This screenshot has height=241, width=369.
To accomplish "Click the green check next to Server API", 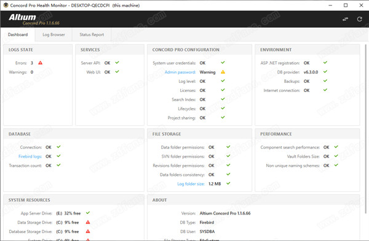I will (x=117, y=63).
